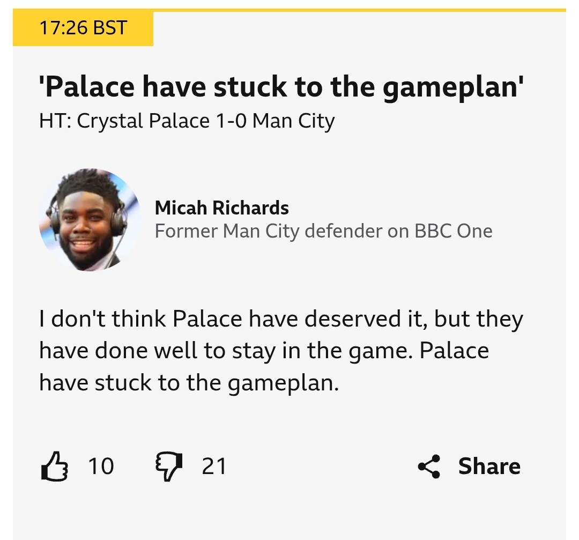The image size is (579, 540).
Task: Click the dislike count of 21
Action: 214,466
